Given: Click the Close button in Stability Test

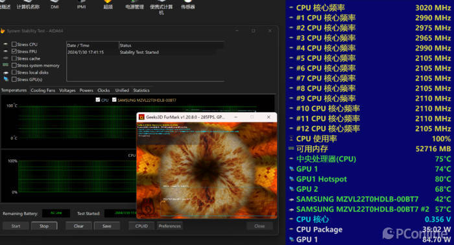Looking at the screenshot, I should tap(259, 226).
